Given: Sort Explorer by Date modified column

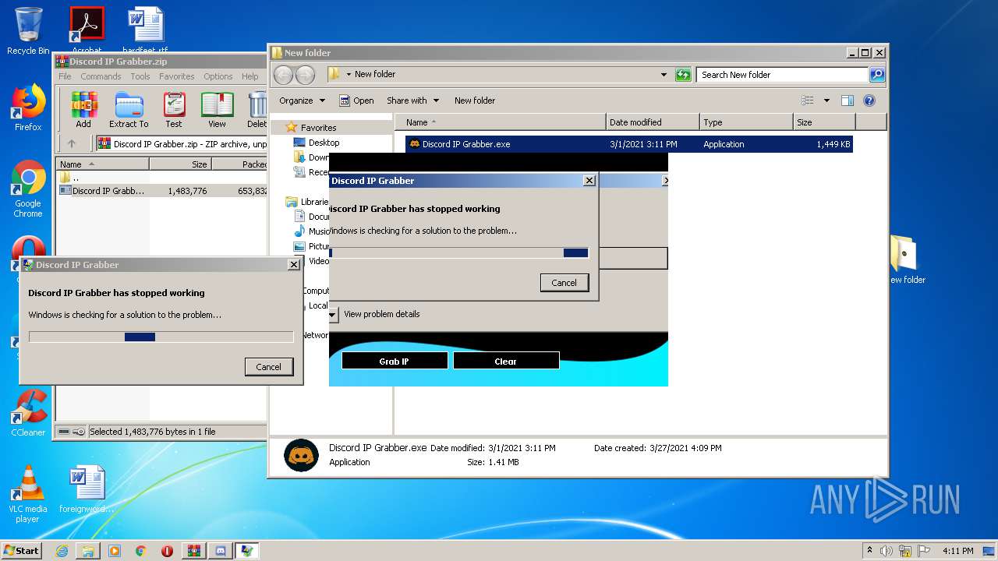Looking at the screenshot, I should (652, 122).
